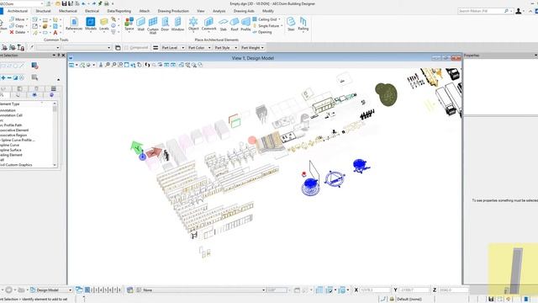Select the Window placement tool
538x303 pixels.
click(x=177, y=24)
